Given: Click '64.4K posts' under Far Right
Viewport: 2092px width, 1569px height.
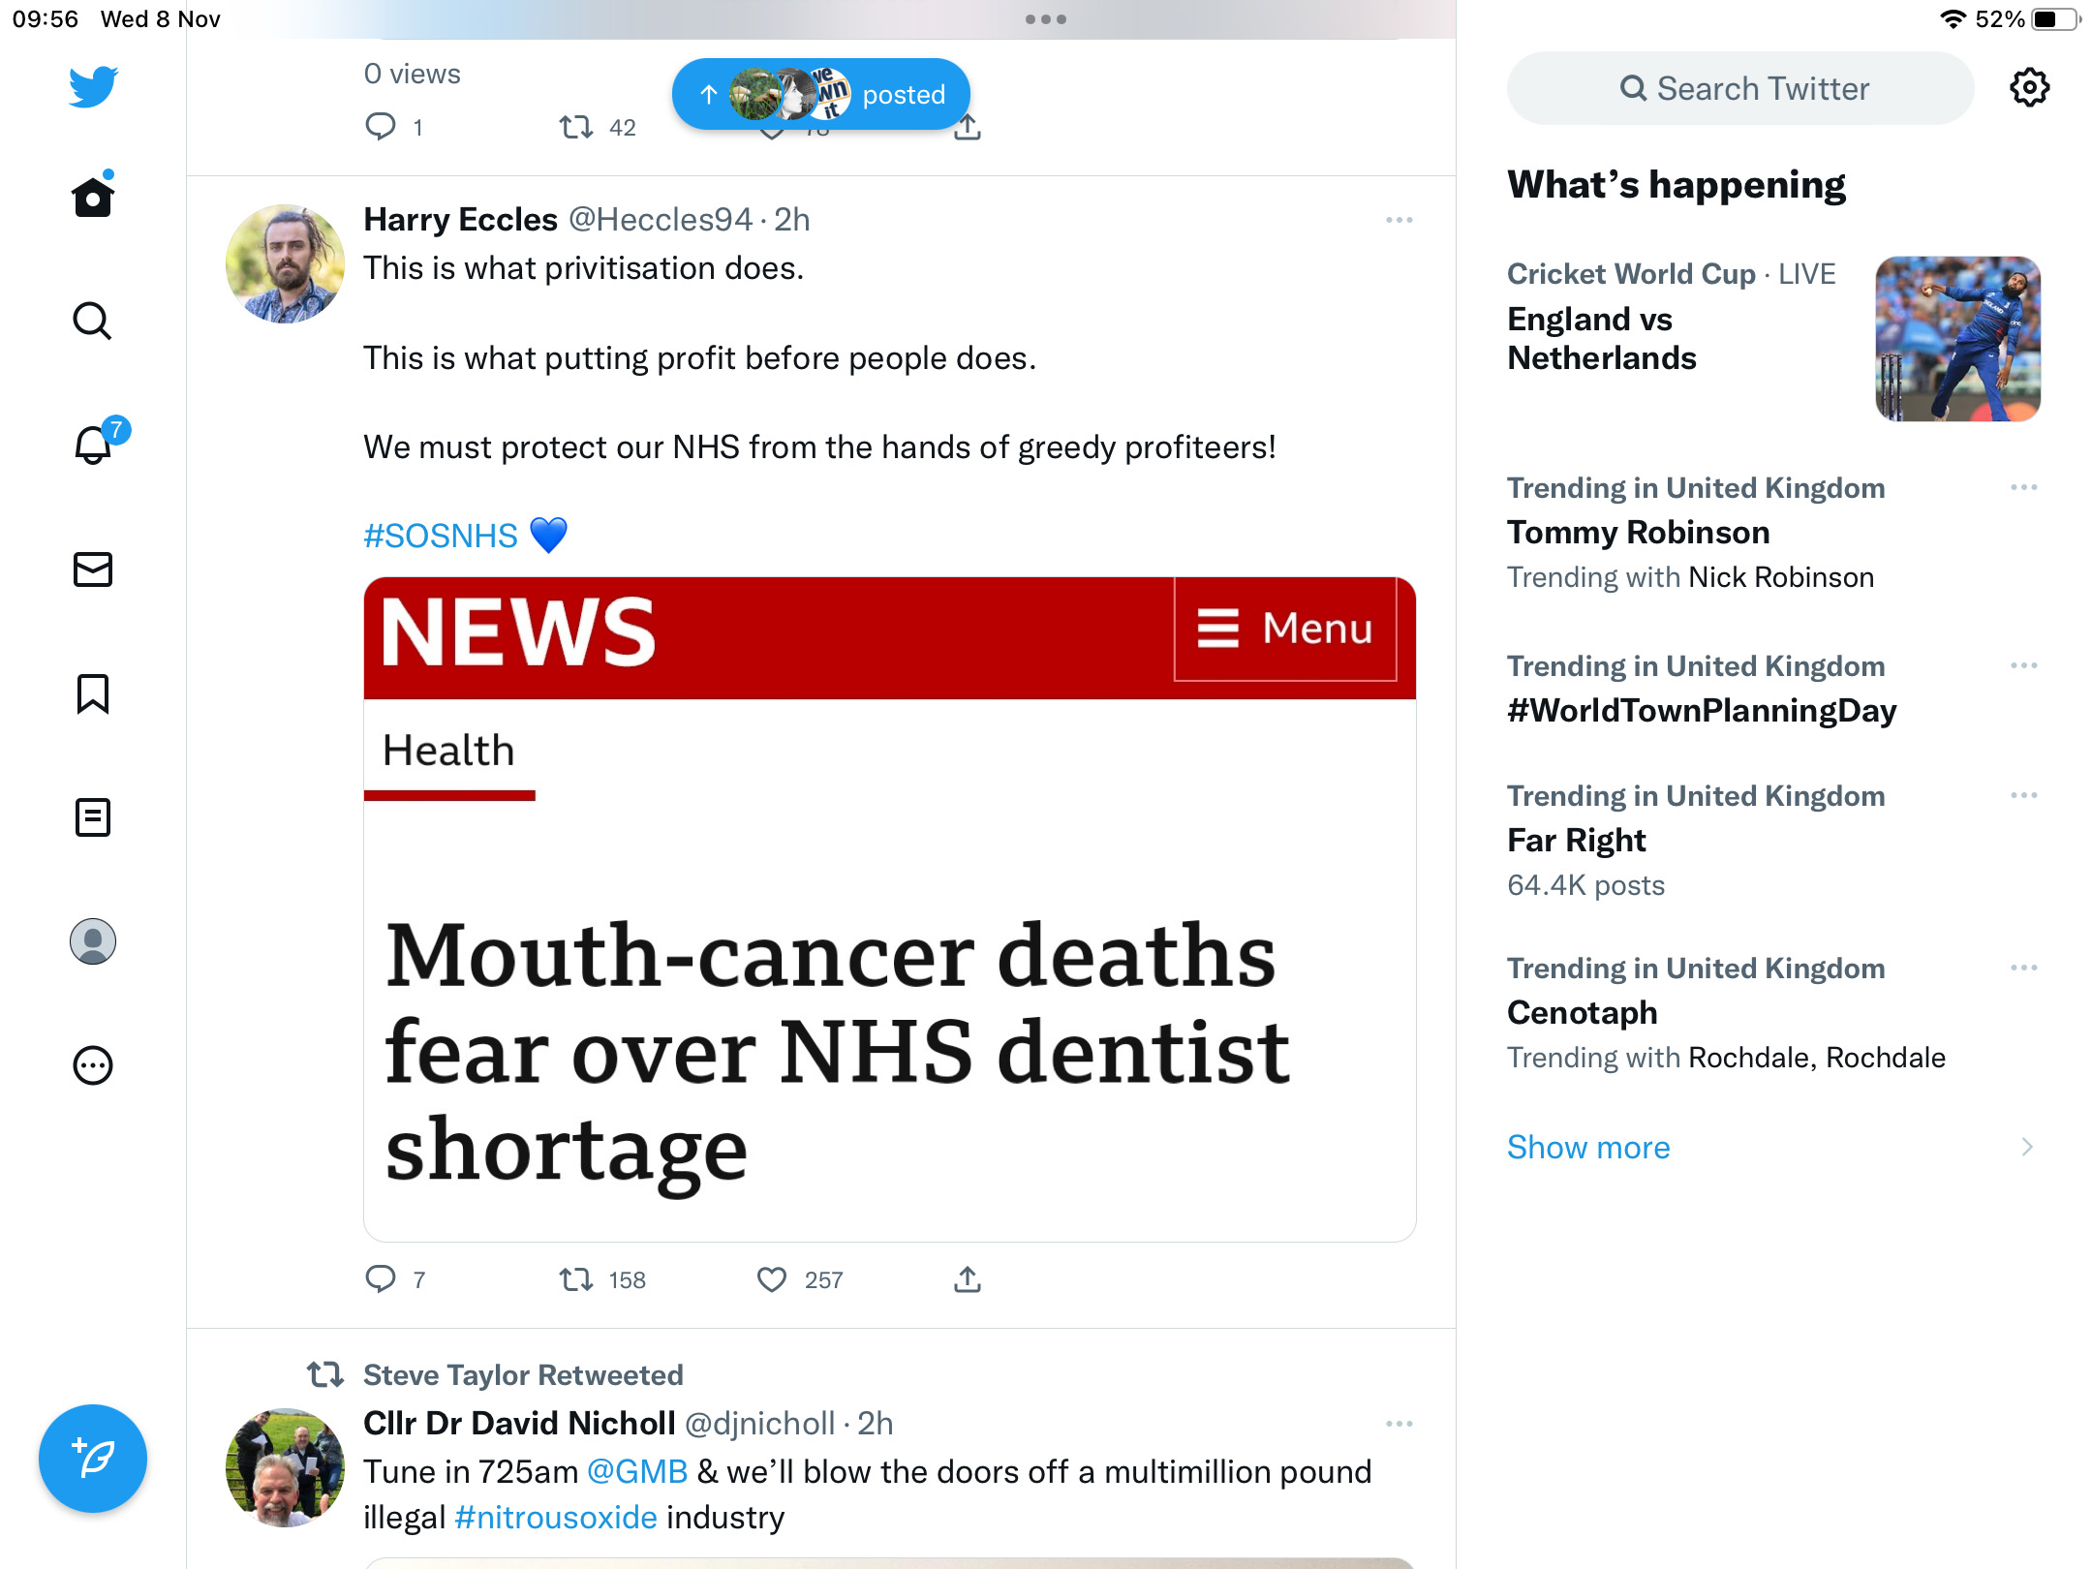Looking at the screenshot, I should [1586, 885].
